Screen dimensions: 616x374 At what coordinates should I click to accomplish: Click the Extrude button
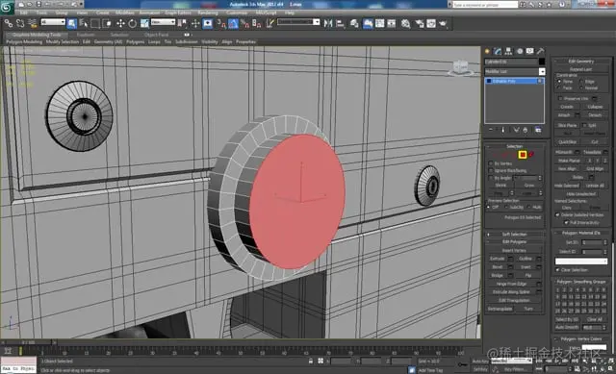point(497,259)
